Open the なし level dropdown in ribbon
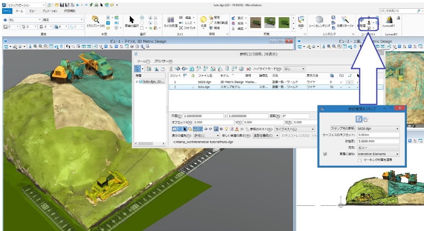 click(x=25, y=20)
